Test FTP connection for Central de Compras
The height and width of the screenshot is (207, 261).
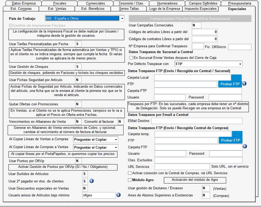(x=231, y=140)
